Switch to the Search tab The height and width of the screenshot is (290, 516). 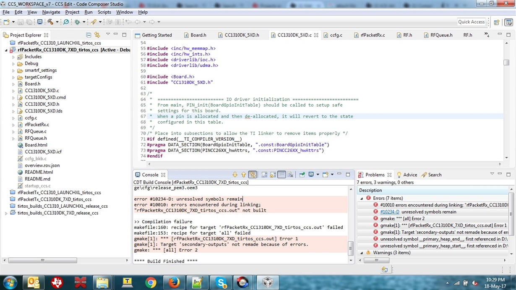pyautogui.click(x=431, y=175)
